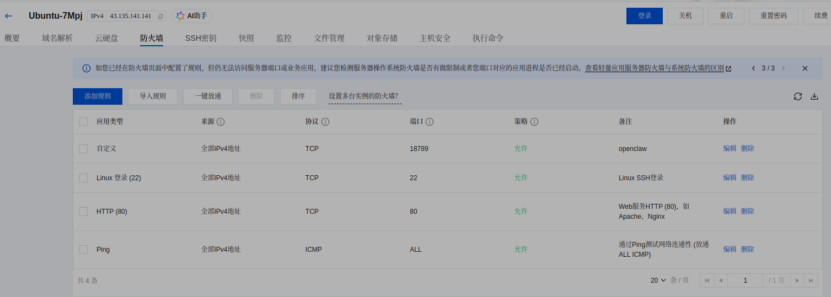
Task: Delete the openclaw port 18789 rule
Action: [x=747, y=149]
